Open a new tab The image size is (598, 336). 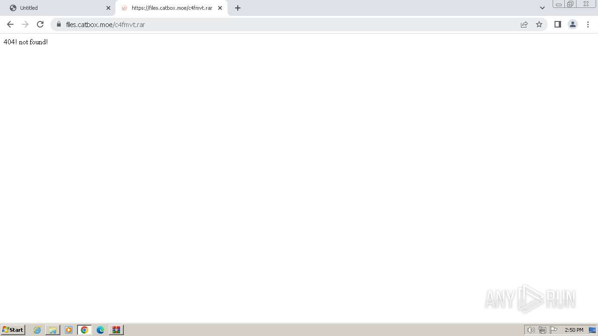(x=238, y=8)
